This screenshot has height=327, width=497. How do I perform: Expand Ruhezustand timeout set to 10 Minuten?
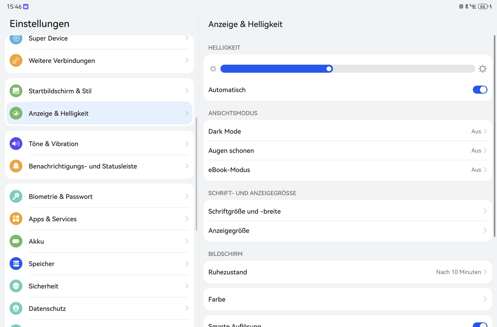[347, 272]
